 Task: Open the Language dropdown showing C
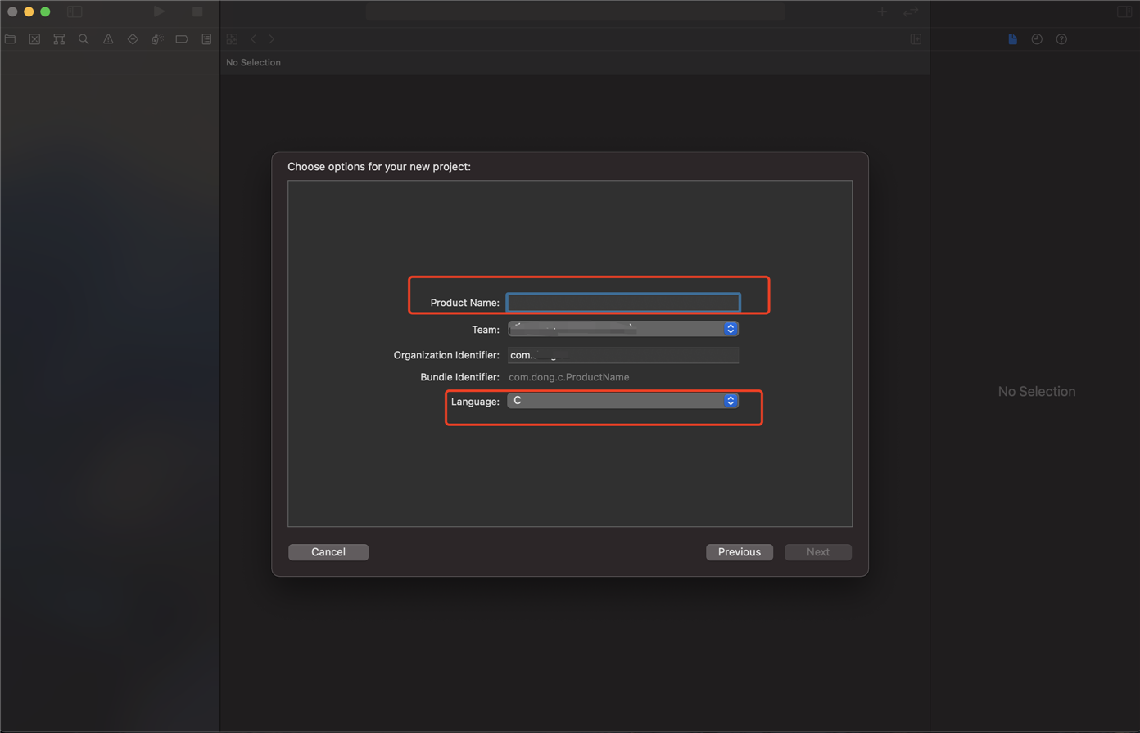[x=623, y=401]
